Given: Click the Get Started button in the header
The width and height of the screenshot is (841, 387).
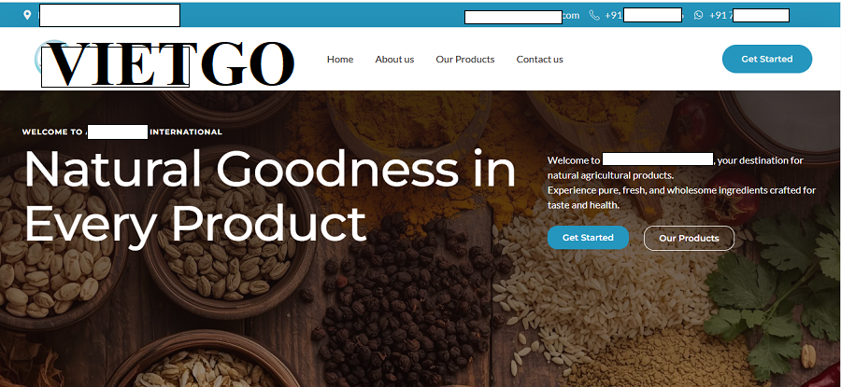Looking at the screenshot, I should tap(767, 59).
